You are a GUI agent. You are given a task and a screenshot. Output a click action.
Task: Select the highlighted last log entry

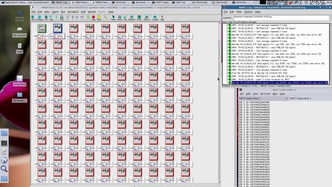[280, 83]
